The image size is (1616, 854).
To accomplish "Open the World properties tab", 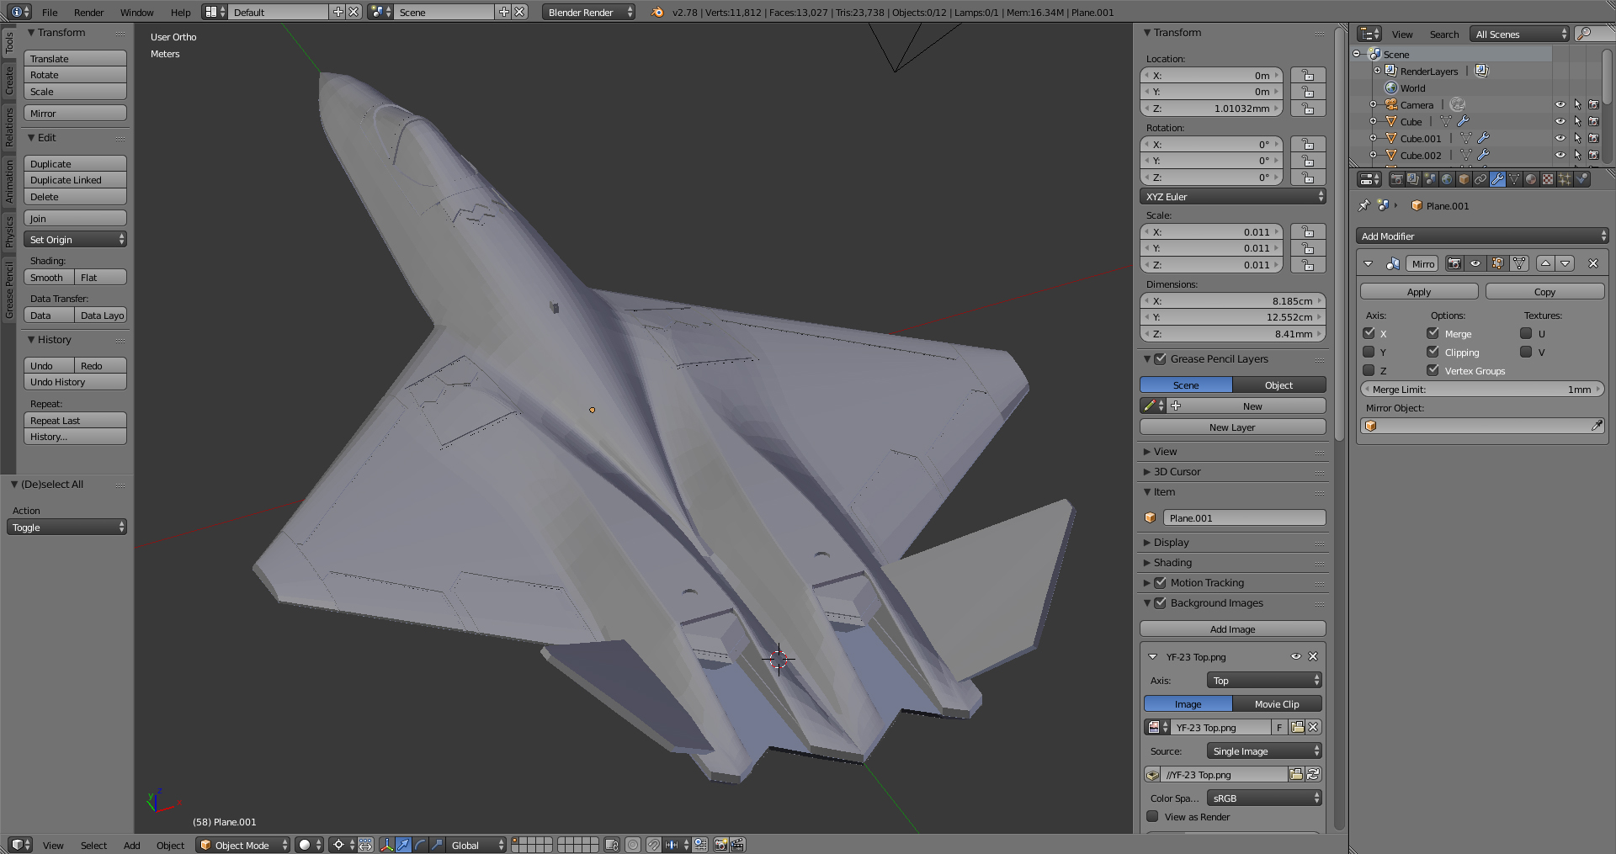I will (1447, 179).
